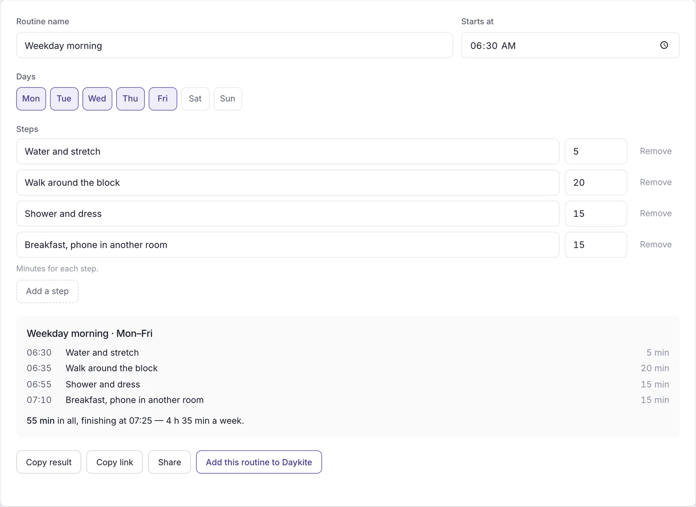
Task: Toggle the Wed day chip
Action: (x=97, y=99)
